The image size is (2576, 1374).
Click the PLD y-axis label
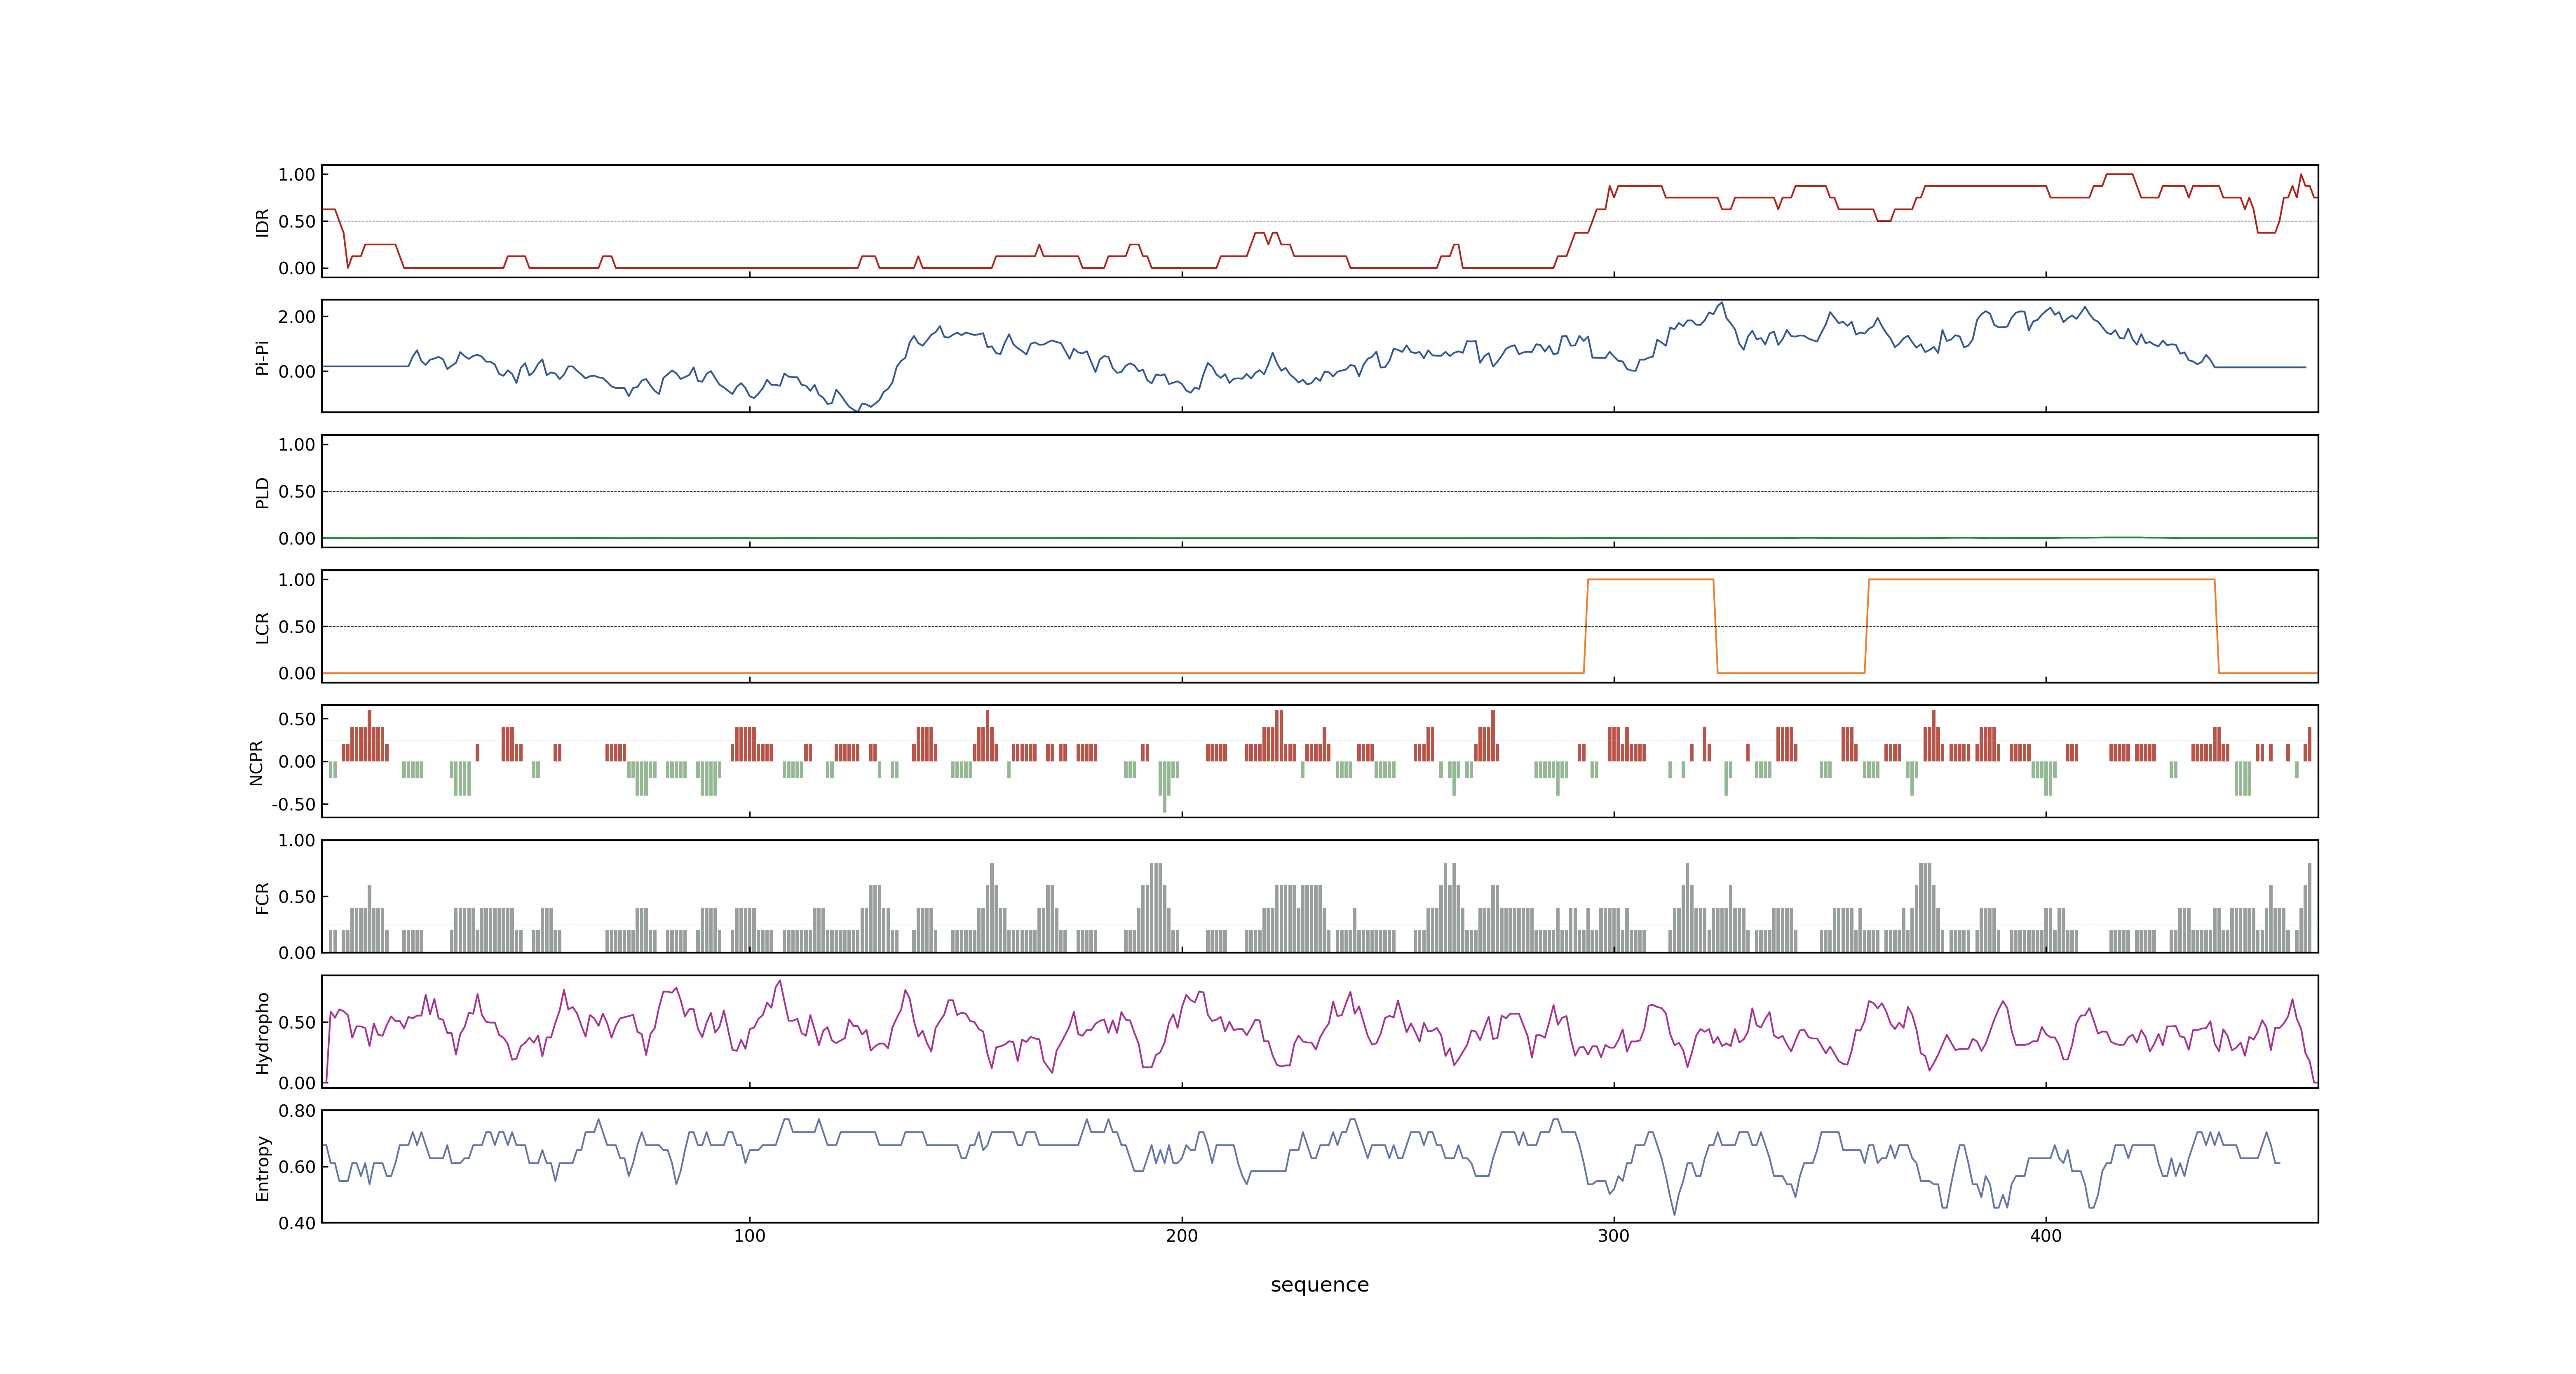[262, 492]
